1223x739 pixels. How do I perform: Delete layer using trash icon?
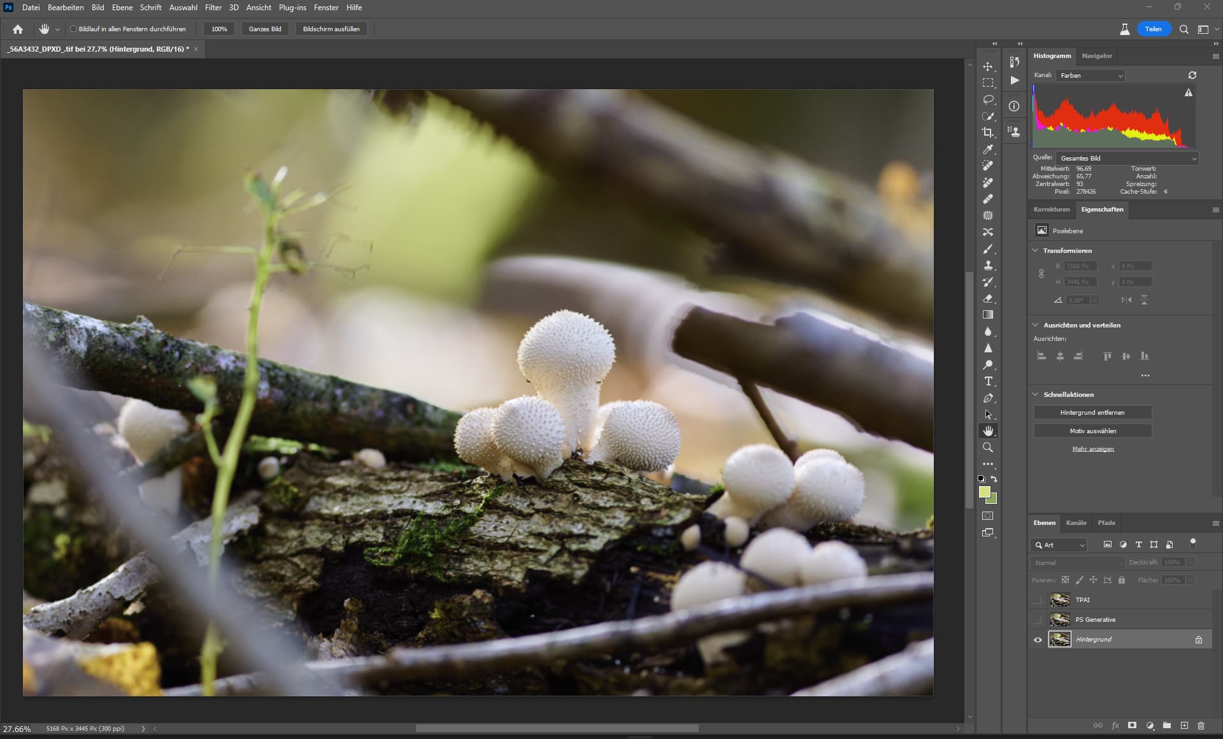coord(1201,725)
